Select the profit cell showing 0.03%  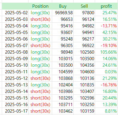point(106,72)
